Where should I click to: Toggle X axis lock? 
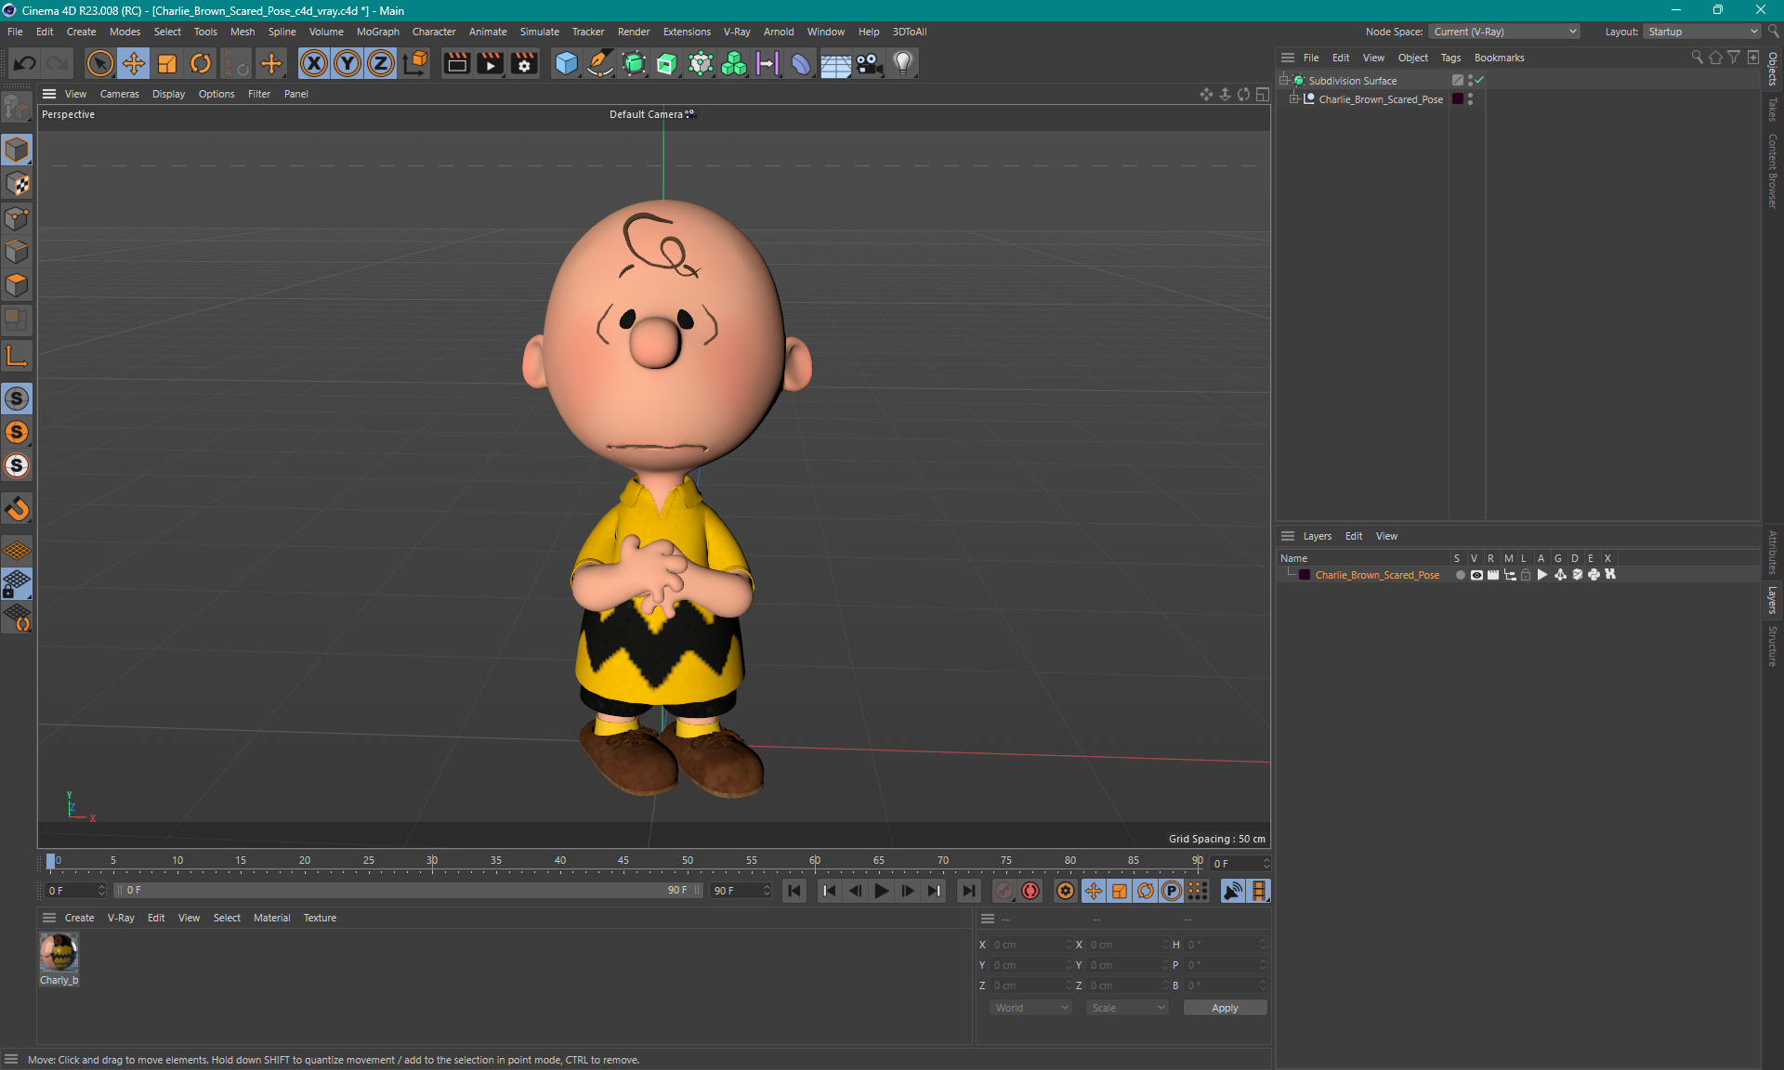coord(314,63)
